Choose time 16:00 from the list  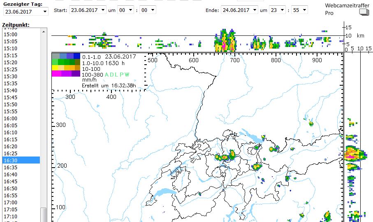point(21,119)
